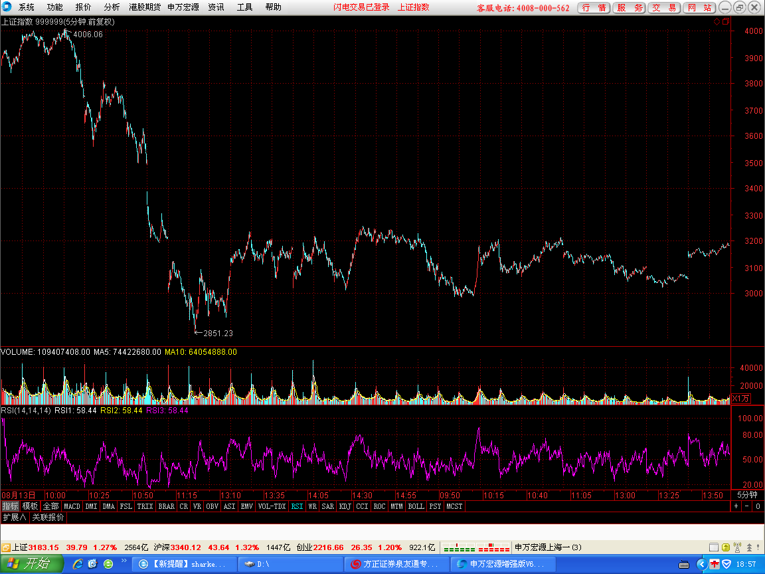Switch indicator to ASI

pos(229,506)
